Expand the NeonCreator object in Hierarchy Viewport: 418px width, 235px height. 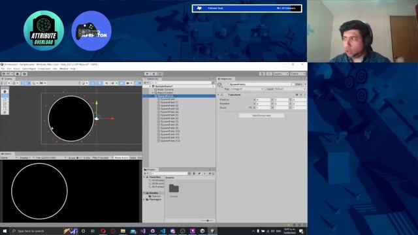click(153, 93)
